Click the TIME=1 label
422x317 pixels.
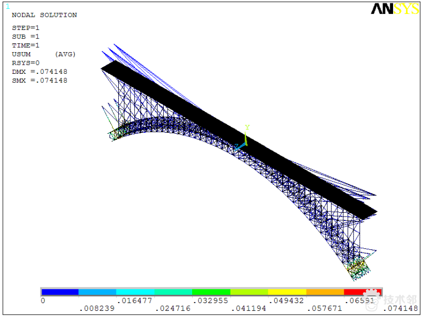click(26, 46)
